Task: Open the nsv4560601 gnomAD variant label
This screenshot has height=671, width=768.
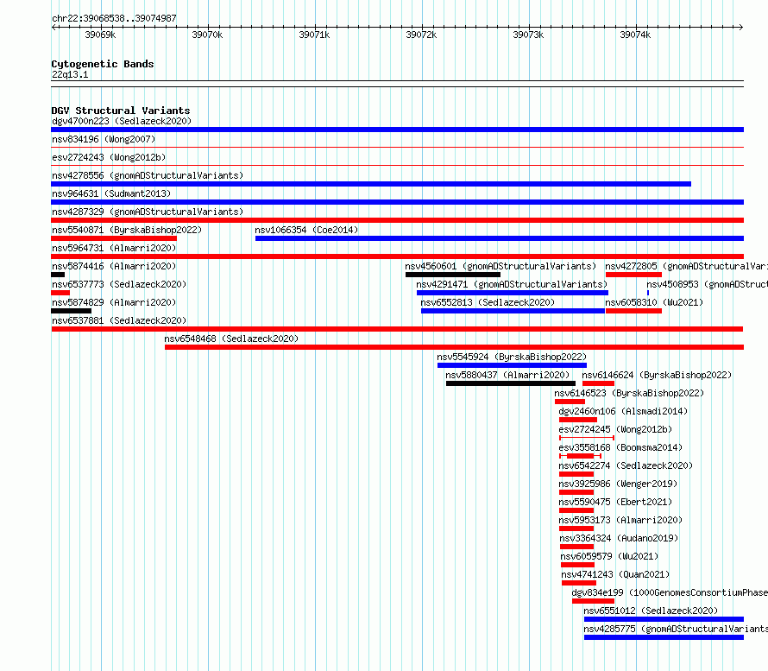Action: 500,266
